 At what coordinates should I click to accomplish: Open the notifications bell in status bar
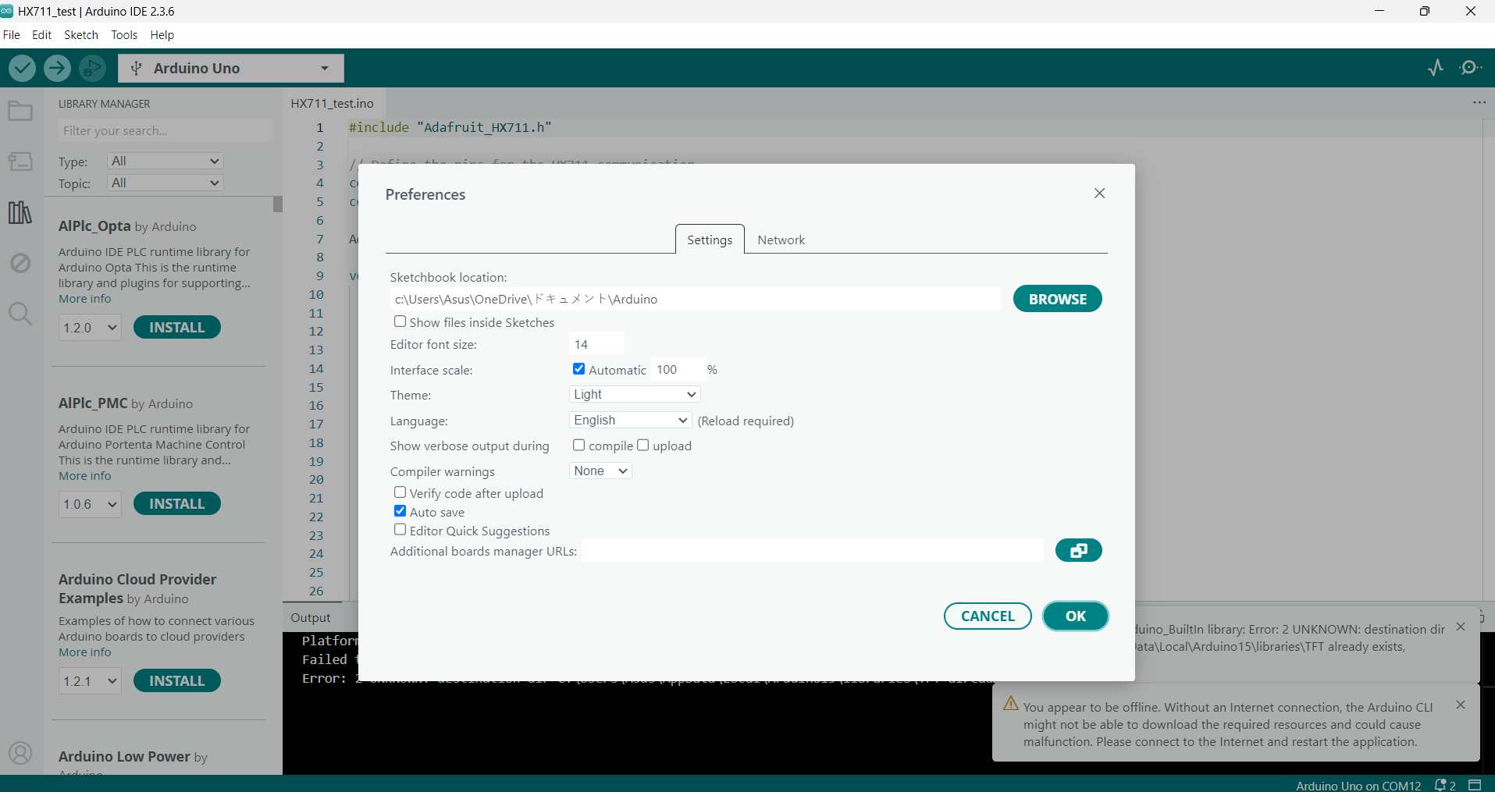(x=1445, y=785)
